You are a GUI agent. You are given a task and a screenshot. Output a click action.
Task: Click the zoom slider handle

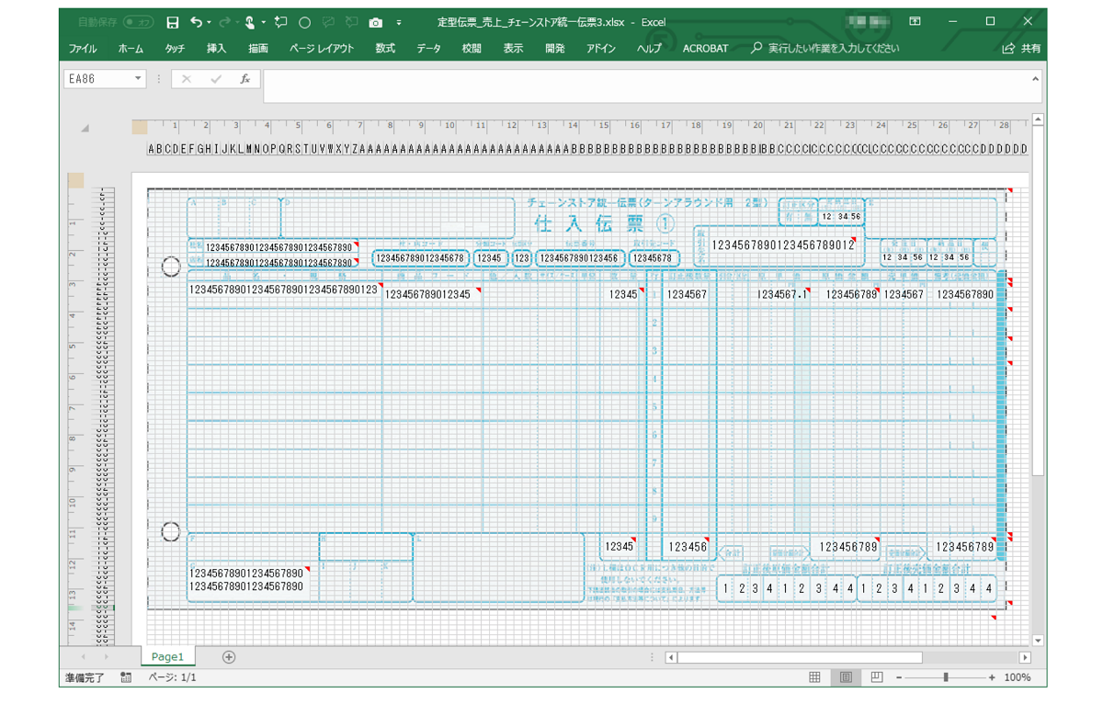tap(946, 677)
